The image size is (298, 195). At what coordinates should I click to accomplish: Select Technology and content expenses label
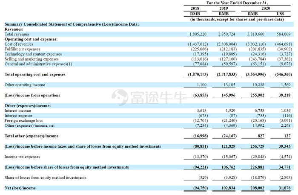coord(33,54)
